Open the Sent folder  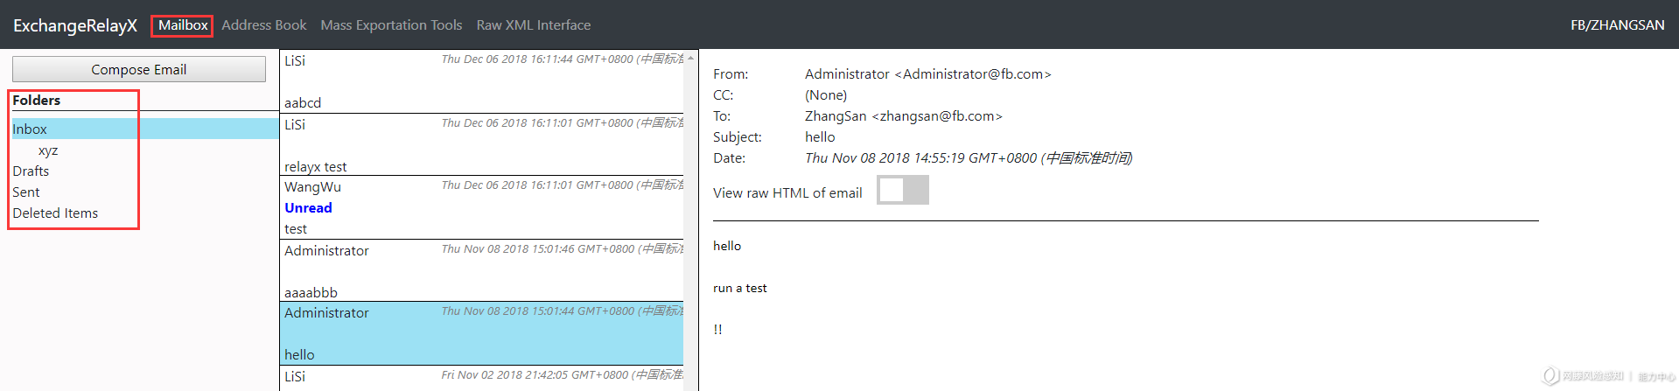(x=26, y=192)
